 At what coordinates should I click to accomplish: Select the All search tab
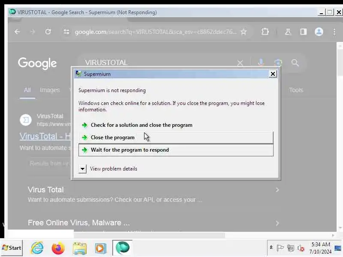pyautogui.click(x=27, y=90)
